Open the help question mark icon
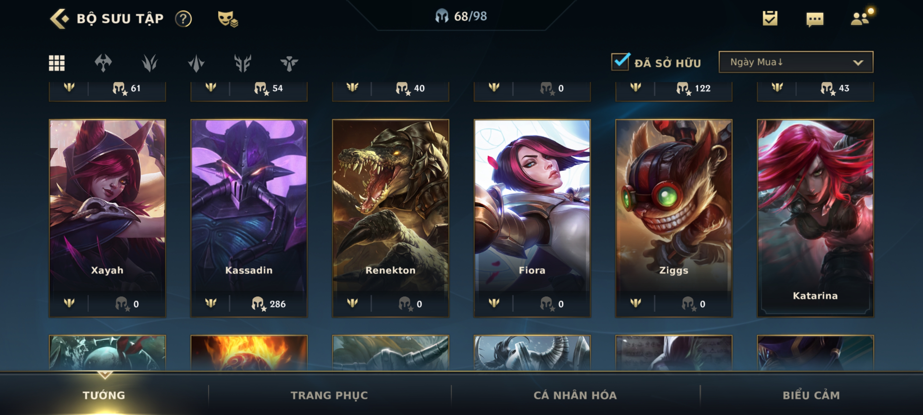 (183, 19)
